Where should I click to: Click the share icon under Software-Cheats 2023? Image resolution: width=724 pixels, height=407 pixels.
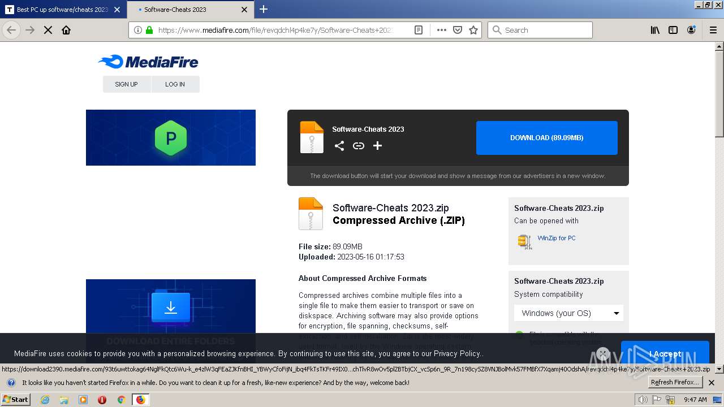click(x=339, y=146)
